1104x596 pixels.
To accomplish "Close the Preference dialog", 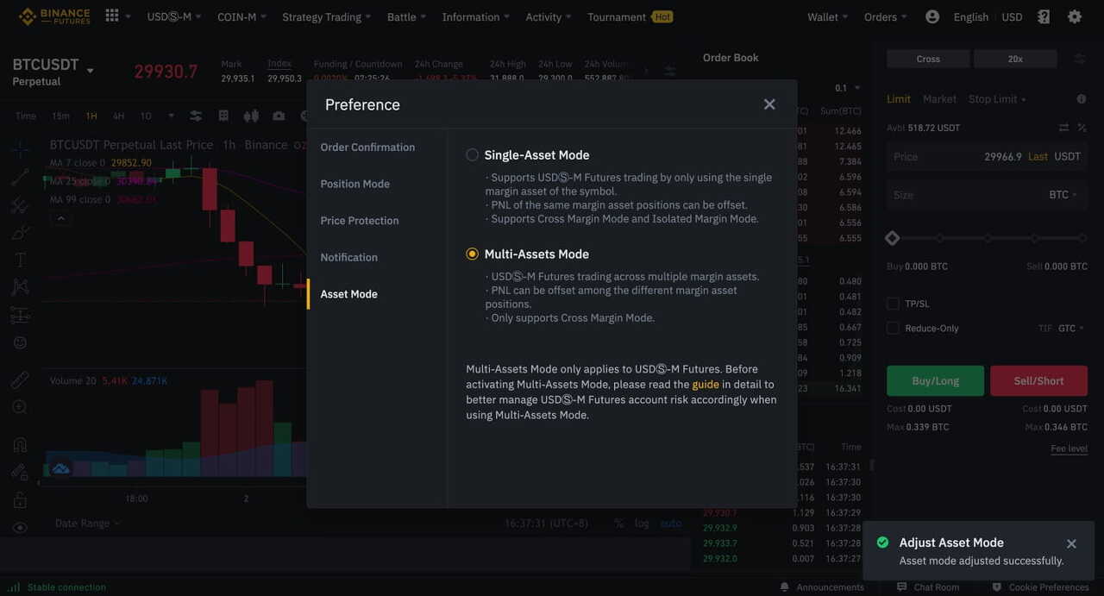I will pyautogui.click(x=769, y=104).
